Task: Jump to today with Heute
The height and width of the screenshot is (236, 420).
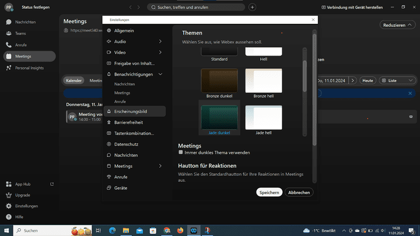Action: click(x=367, y=80)
